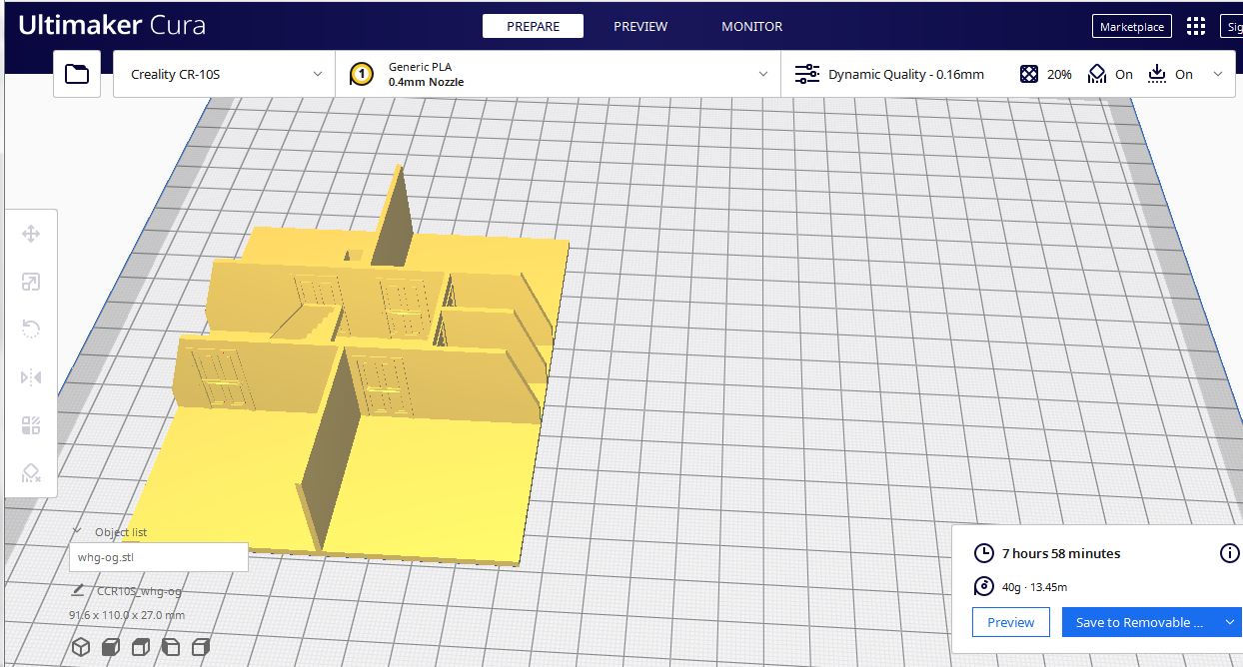The image size is (1243, 667).
Task: Select the Scale tool
Action: coord(31,283)
